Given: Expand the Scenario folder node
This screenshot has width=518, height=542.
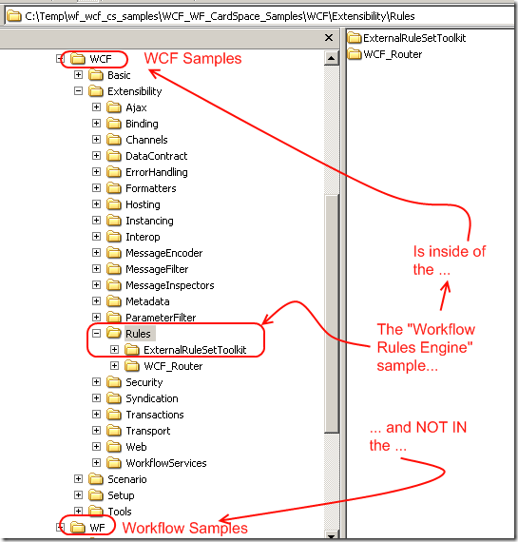Looking at the screenshot, I should tap(79, 478).
